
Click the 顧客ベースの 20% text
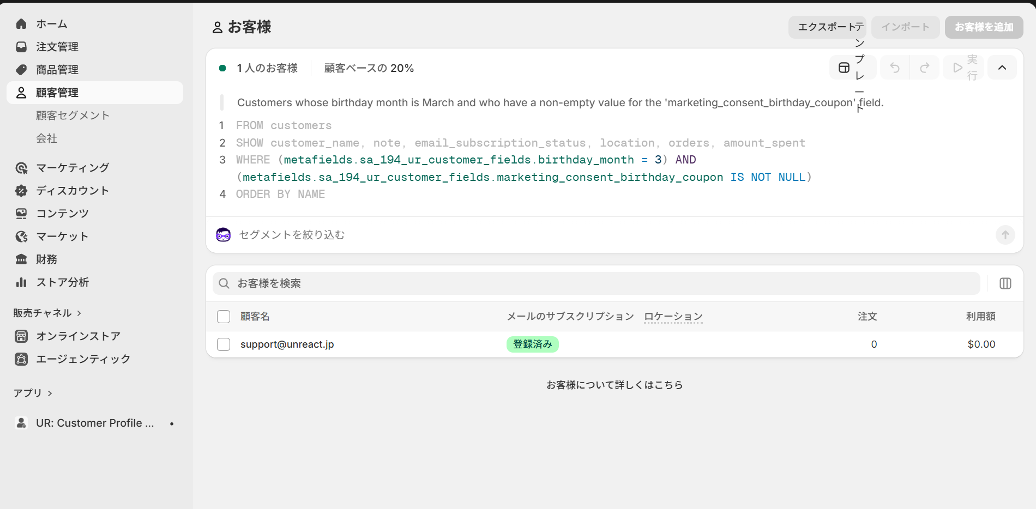click(x=369, y=68)
